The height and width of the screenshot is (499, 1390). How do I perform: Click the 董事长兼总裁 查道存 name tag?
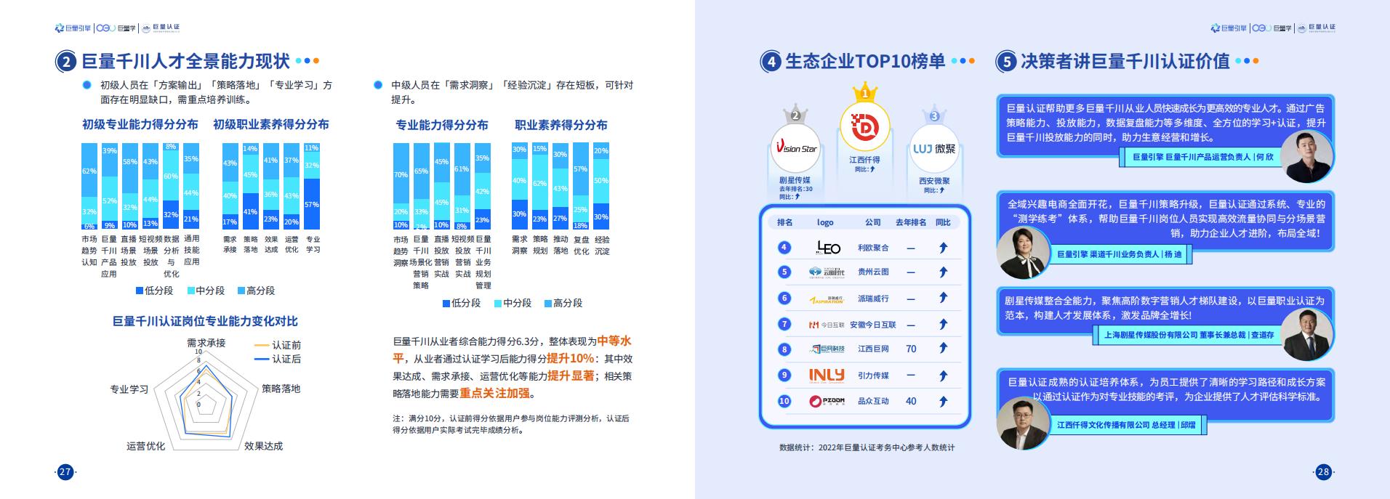pos(1189,335)
